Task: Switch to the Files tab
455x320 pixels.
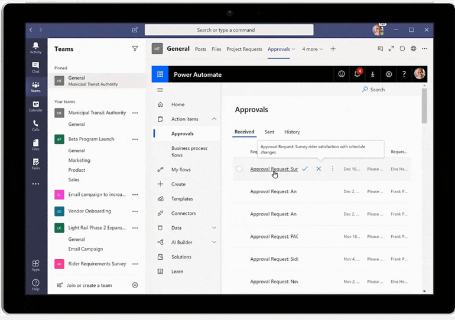Action: (x=216, y=49)
